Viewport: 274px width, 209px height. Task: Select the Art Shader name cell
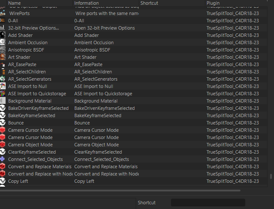(x=19, y=57)
